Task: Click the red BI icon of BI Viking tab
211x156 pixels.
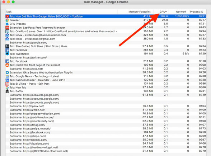Action: (x=7, y=84)
